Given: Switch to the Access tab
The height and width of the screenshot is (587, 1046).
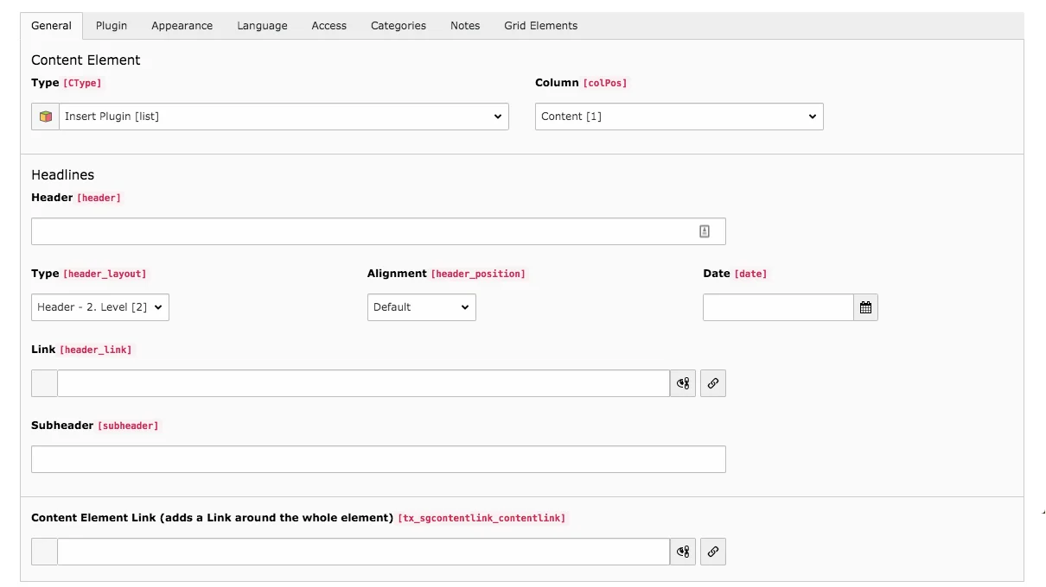Looking at the screenshot, I should point(328,25).
